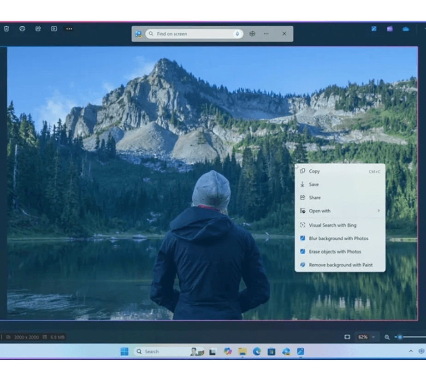Click the Share icon in Photos toolbar

pyautogui.click(x=38, y=29)
